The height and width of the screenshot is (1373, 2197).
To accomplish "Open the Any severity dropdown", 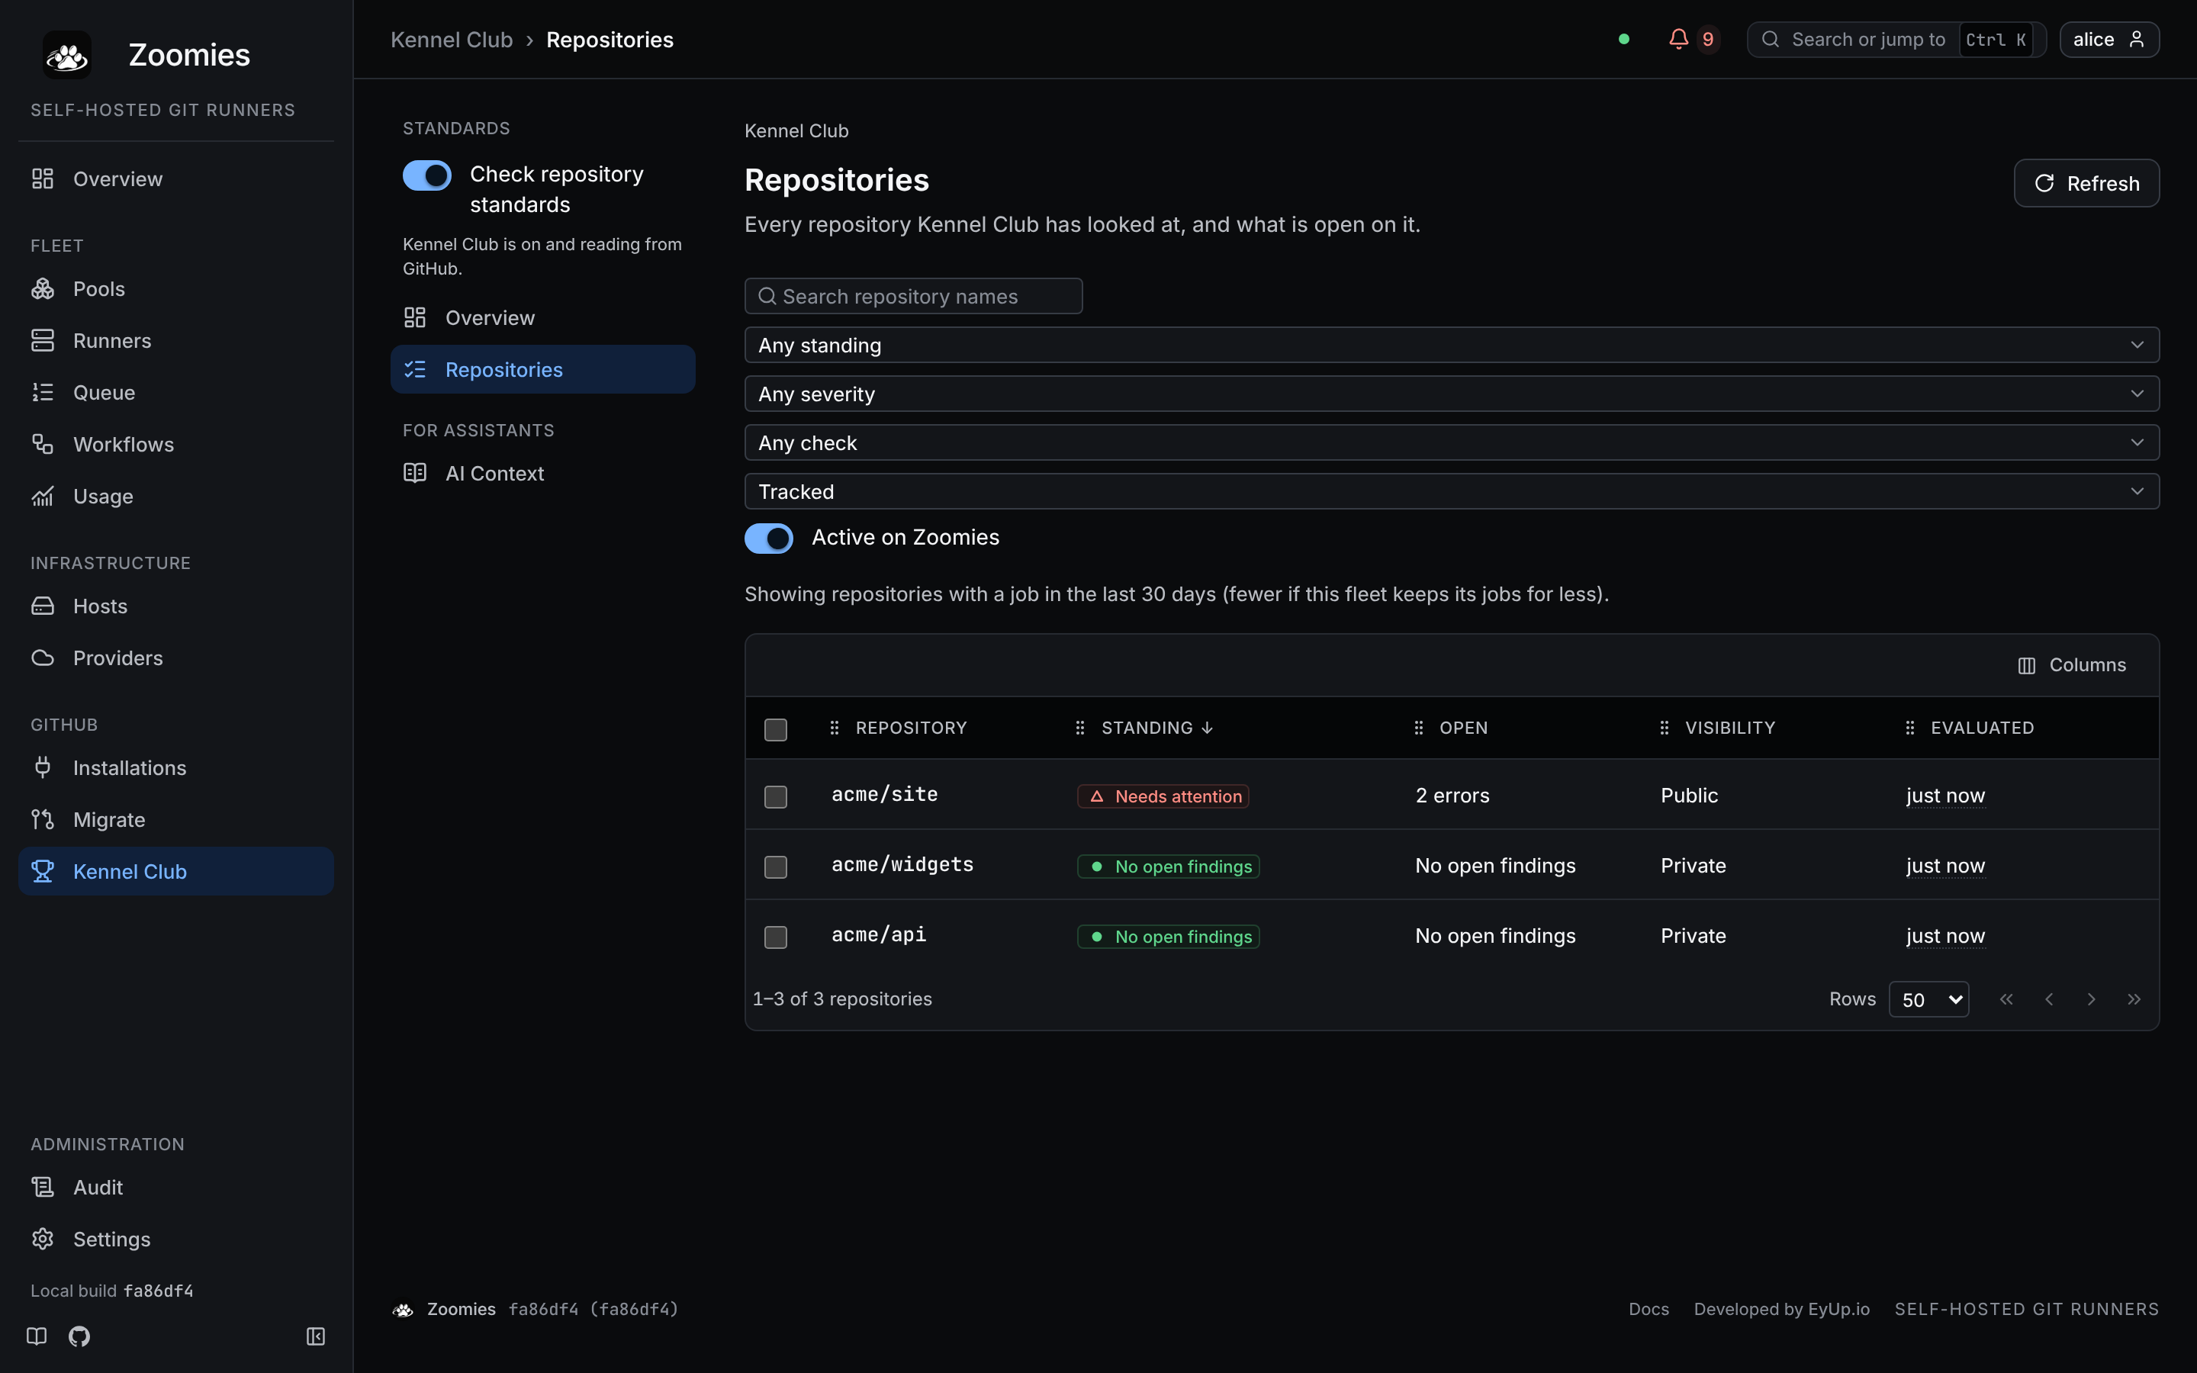I will [x=1452, y=394].
